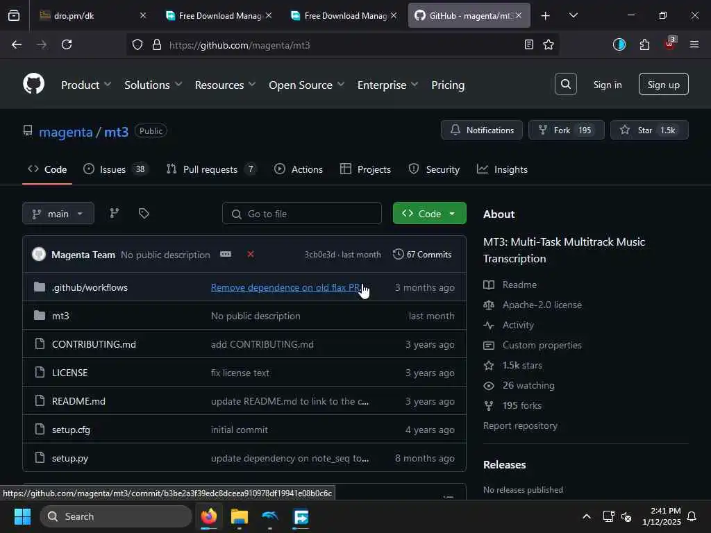This screenshot has width=711, height=533.
Task: Click Remove dependence on old flax PR commit
Action: (x=285, y=287)
